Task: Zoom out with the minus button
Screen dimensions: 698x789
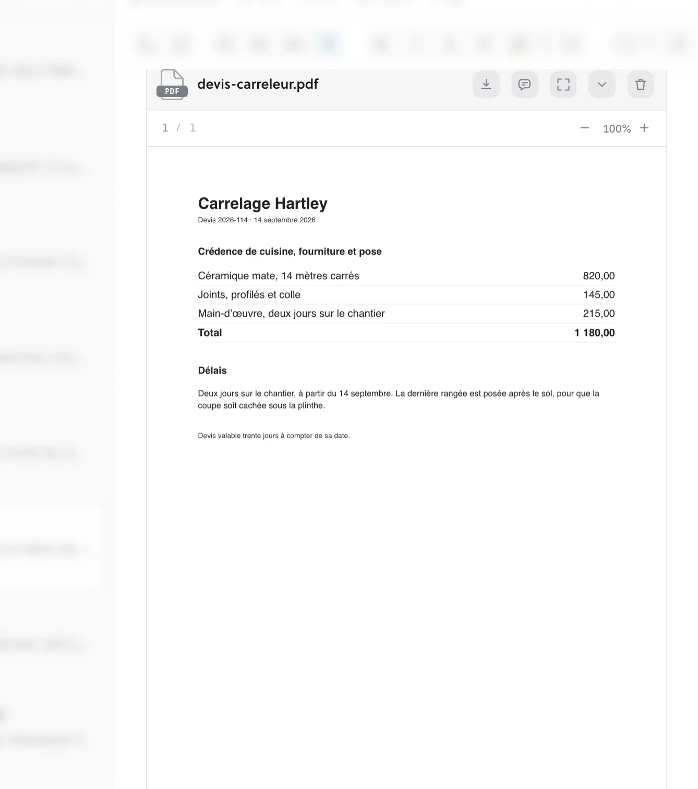Action: pyautogui.click(x=585, y=128)
